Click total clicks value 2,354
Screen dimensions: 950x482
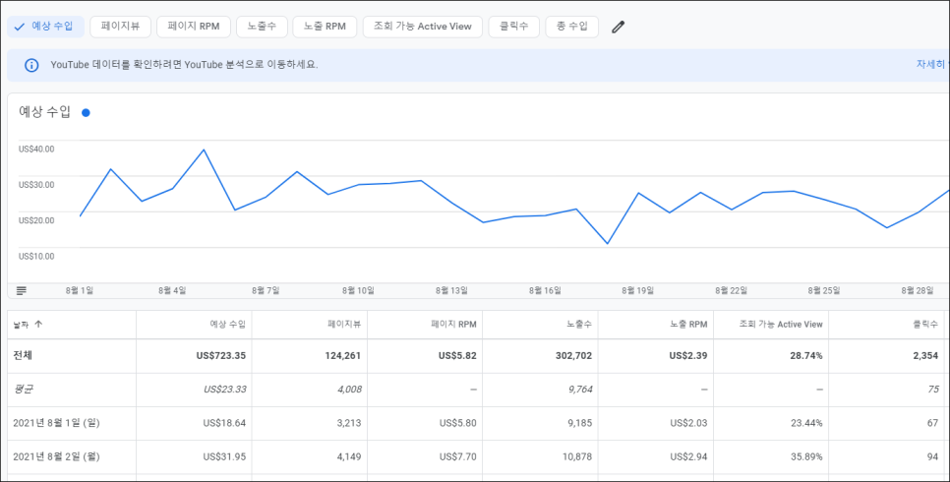click(x=925, y=356)
